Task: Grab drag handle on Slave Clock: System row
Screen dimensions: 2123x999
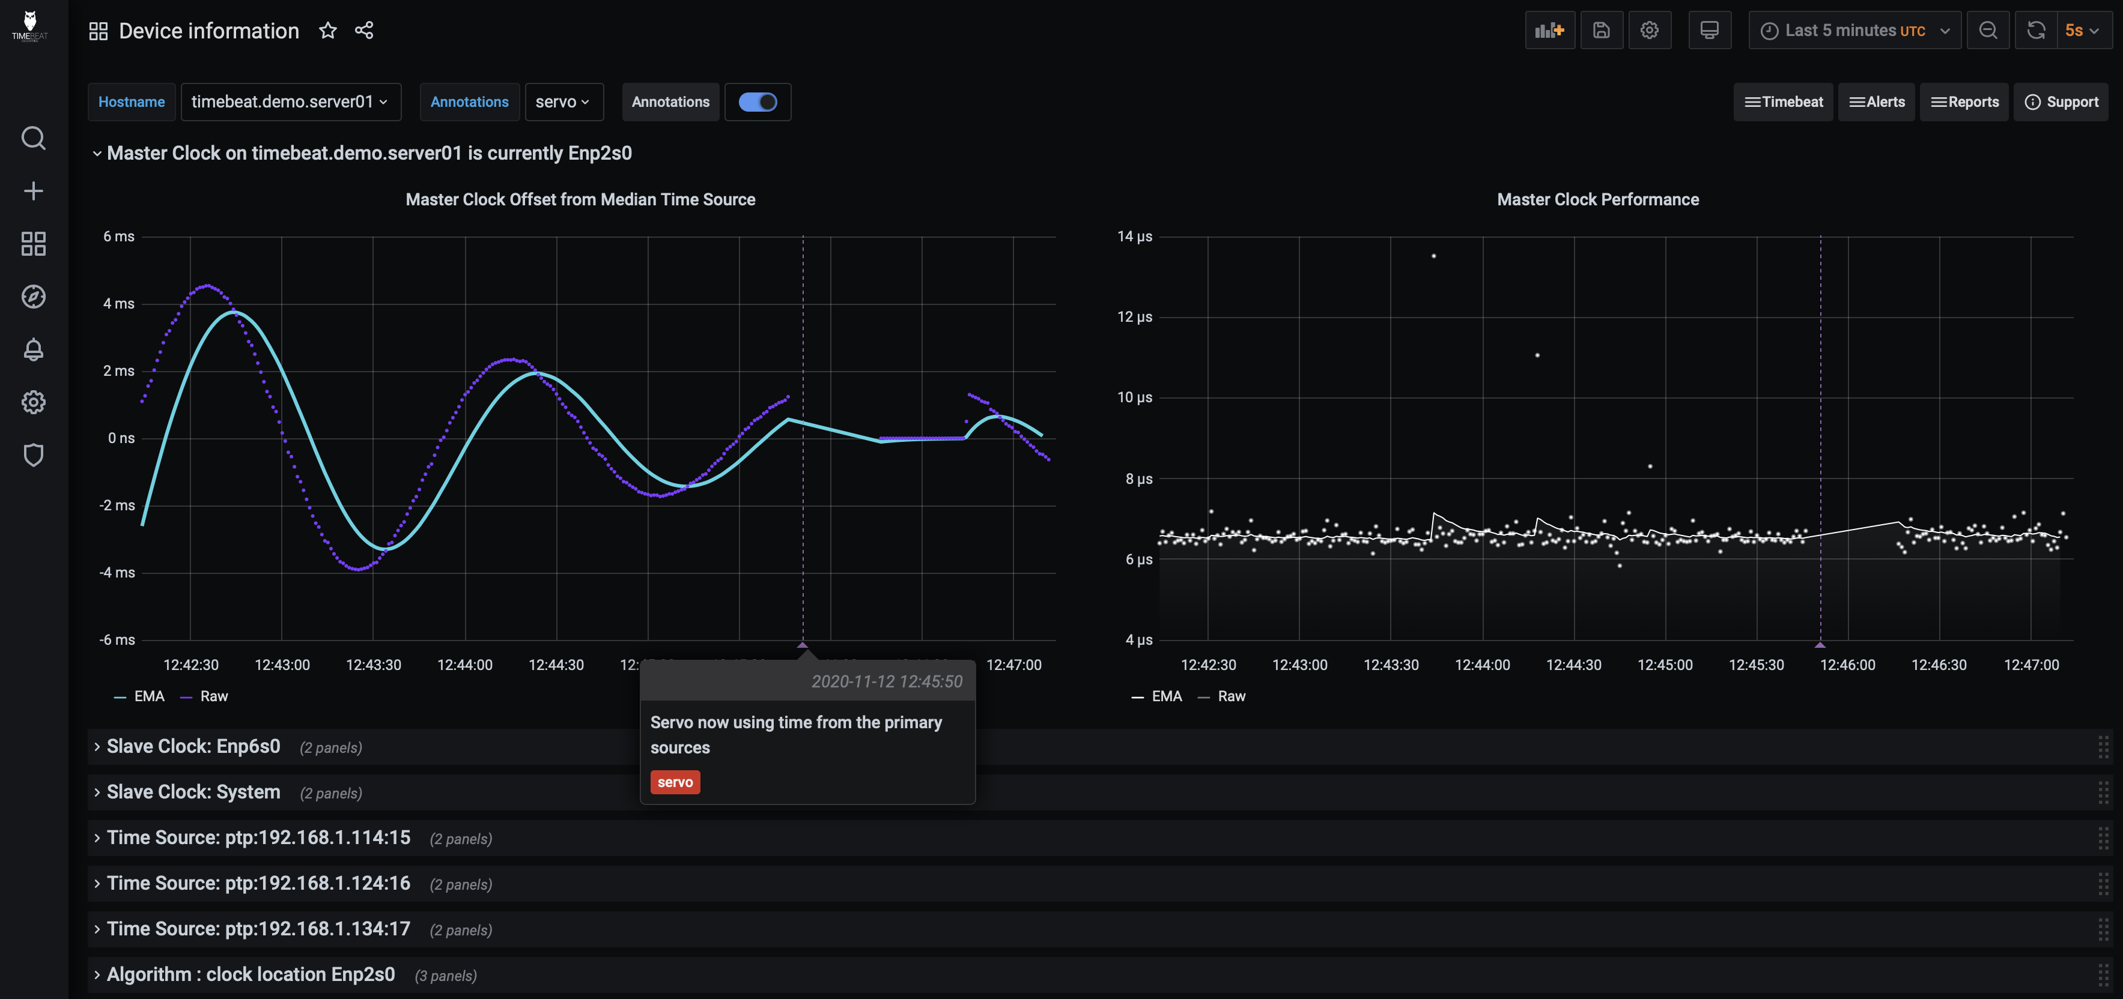Action: pyautogui.click(x=2104, y=792)
